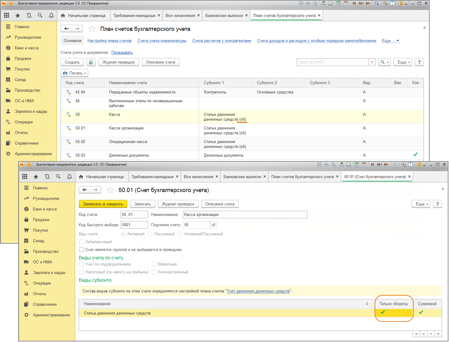Viewport: 449px width, 342px height.
Task: Expand the Печать dropdown
Action: pyautogui.click(x=75, y=73)
